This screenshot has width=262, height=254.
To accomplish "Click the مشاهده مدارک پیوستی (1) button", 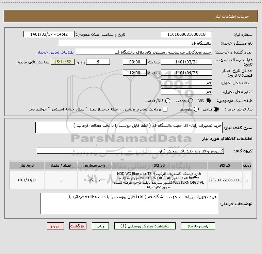I will coord(145,226).
